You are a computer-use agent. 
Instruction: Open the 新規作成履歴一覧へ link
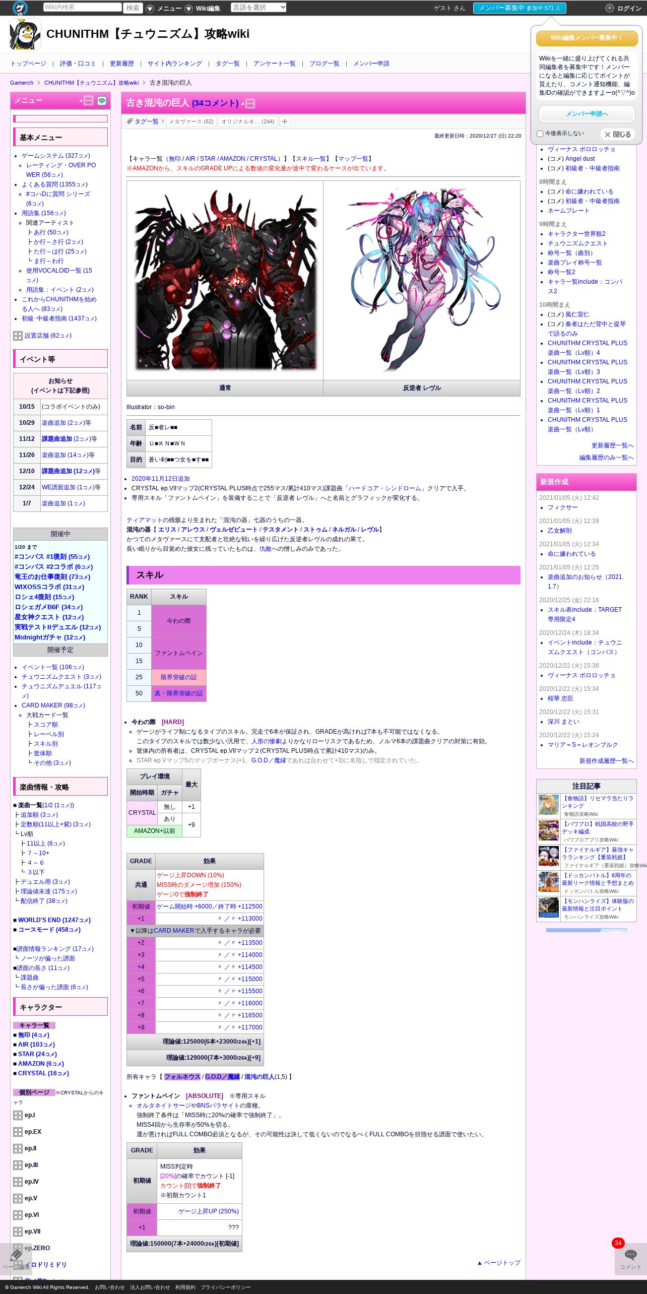point(606,761)
